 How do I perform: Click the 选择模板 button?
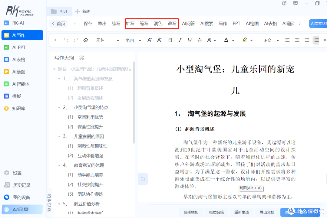click(191, 212)
